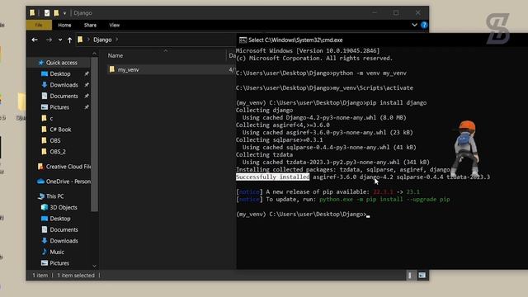Click the command prompt input line
Screen dimensions: 528x297
[303, 214]
